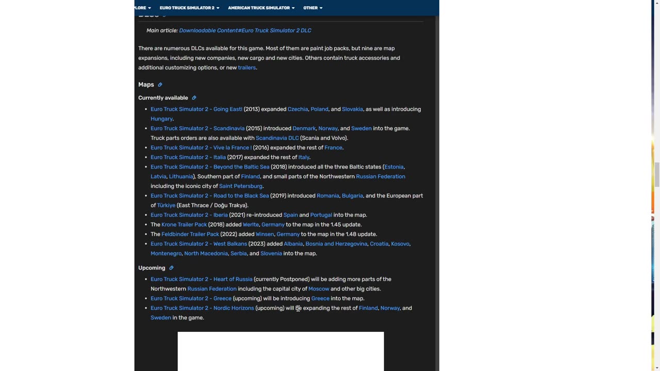Edit the Upcoming section pencil icon
Viewport: 660px width, 371px height.
171,268
